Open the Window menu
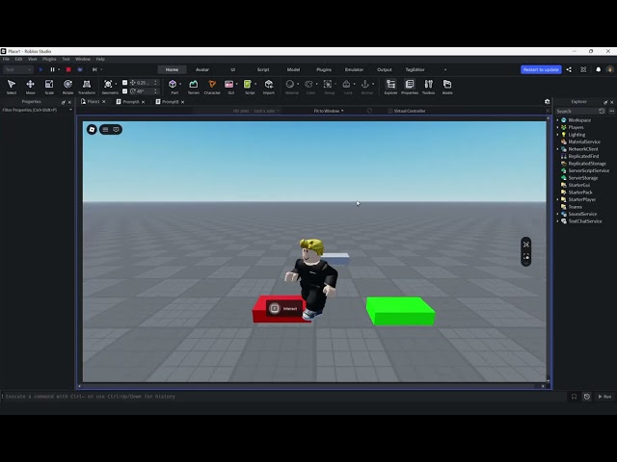The width and height of the screenshot is (617, 462). (83, 59)
